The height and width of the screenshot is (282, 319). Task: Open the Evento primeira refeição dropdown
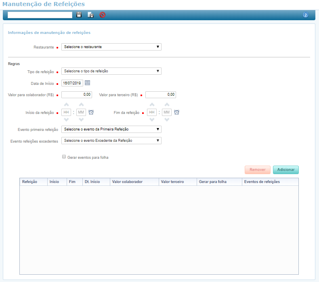point(111,129)
